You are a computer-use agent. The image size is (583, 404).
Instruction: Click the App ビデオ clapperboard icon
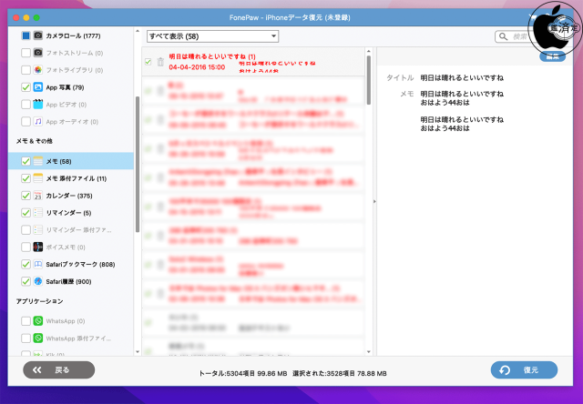pos(38,105)
